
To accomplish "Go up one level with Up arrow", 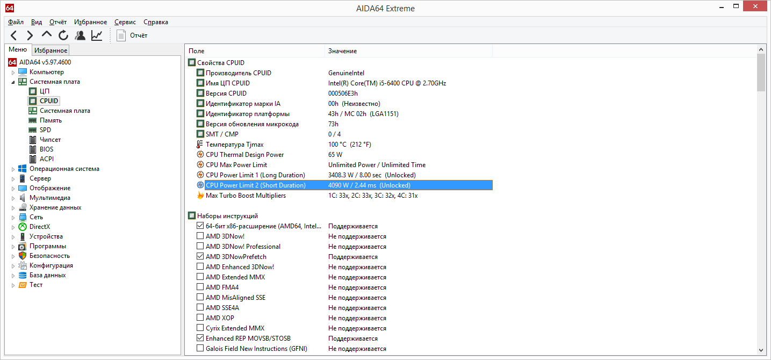I will point(47,35).
